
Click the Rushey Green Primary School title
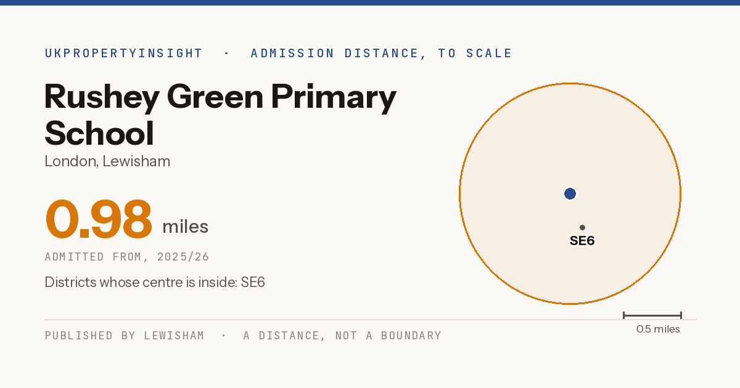click(220, 115)
